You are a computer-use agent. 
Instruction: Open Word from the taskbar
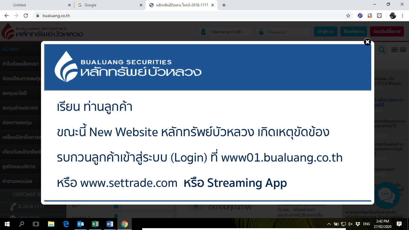click(110, 224)
